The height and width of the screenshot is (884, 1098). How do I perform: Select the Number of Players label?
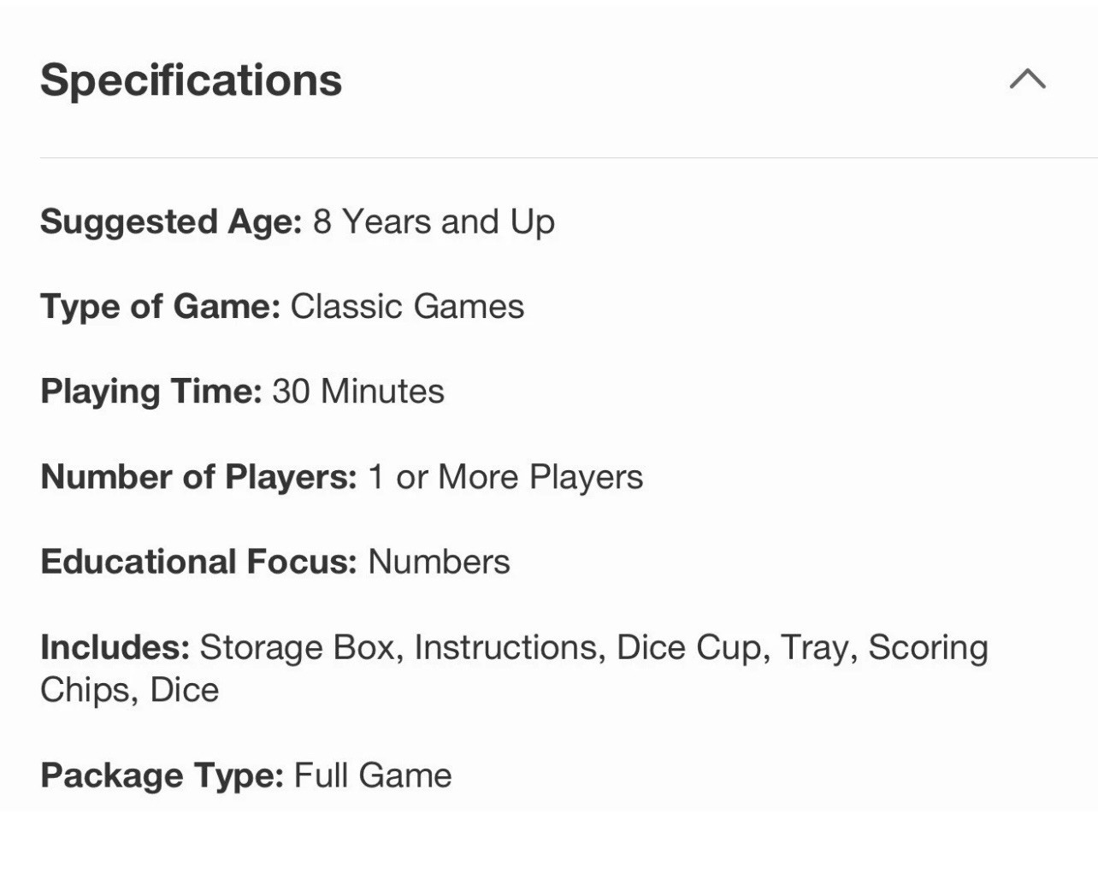(198, 477)
